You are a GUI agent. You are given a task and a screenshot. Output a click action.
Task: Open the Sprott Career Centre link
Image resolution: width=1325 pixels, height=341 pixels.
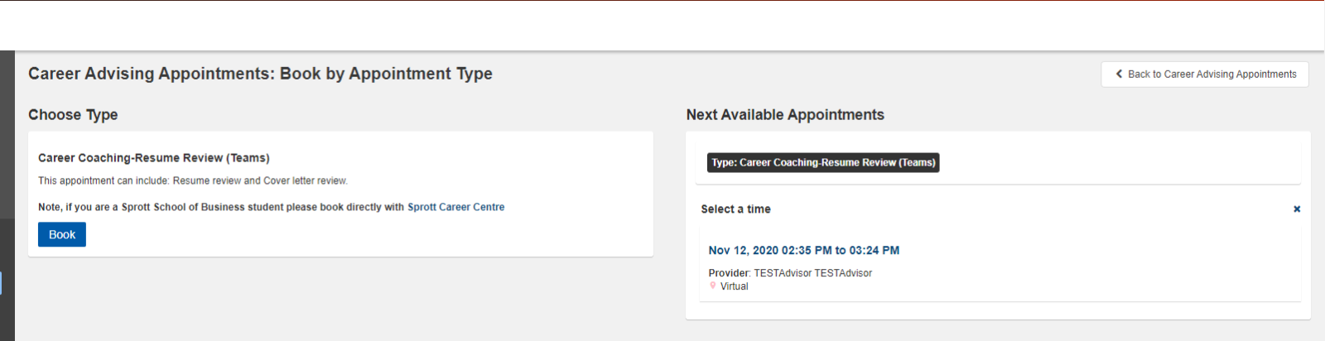455,207
